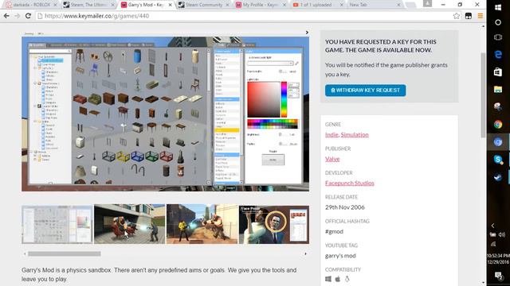Open the Windows Store taskbar icon
Image resolution: width=510 pixels, height=286 pixels.
coord(498,72)
